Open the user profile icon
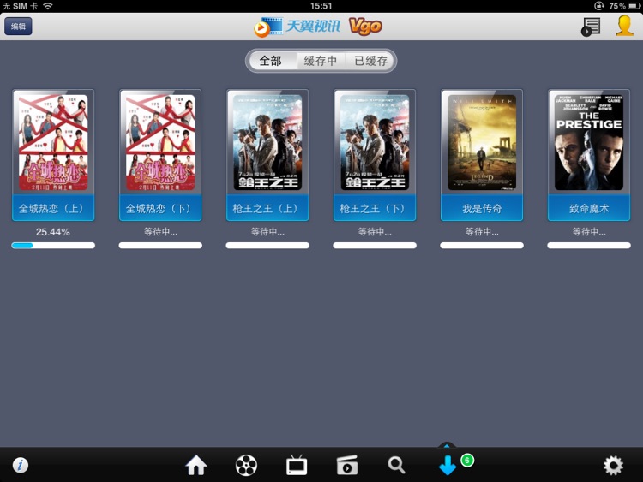Image resolution: width=643 pixels, height=482 pixels. click(x=624, y=26)
